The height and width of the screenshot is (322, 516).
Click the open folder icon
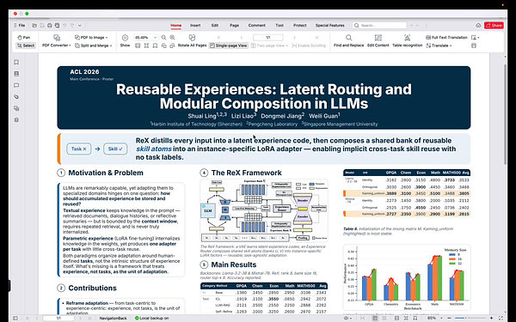point(34,25)
